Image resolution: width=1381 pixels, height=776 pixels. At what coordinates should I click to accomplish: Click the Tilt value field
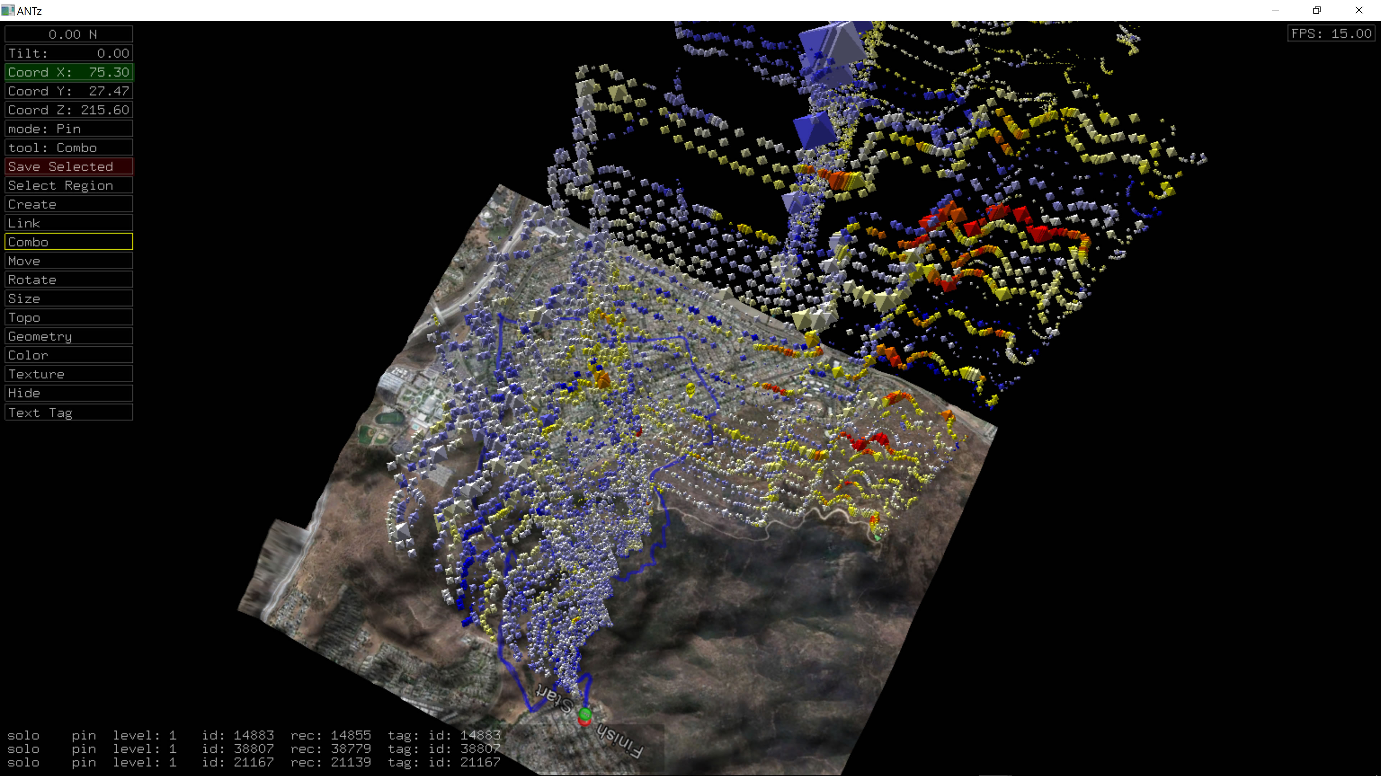click(x=69, y=53)
